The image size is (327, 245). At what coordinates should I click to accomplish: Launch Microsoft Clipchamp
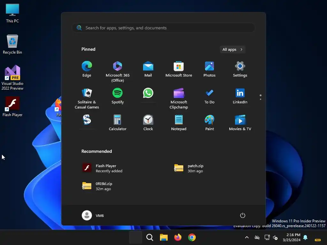179,99
